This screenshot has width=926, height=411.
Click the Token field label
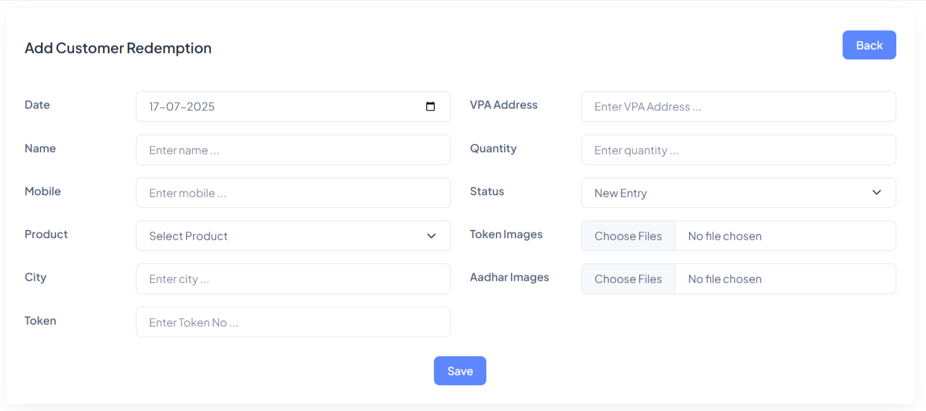click(x=40, y=321)
